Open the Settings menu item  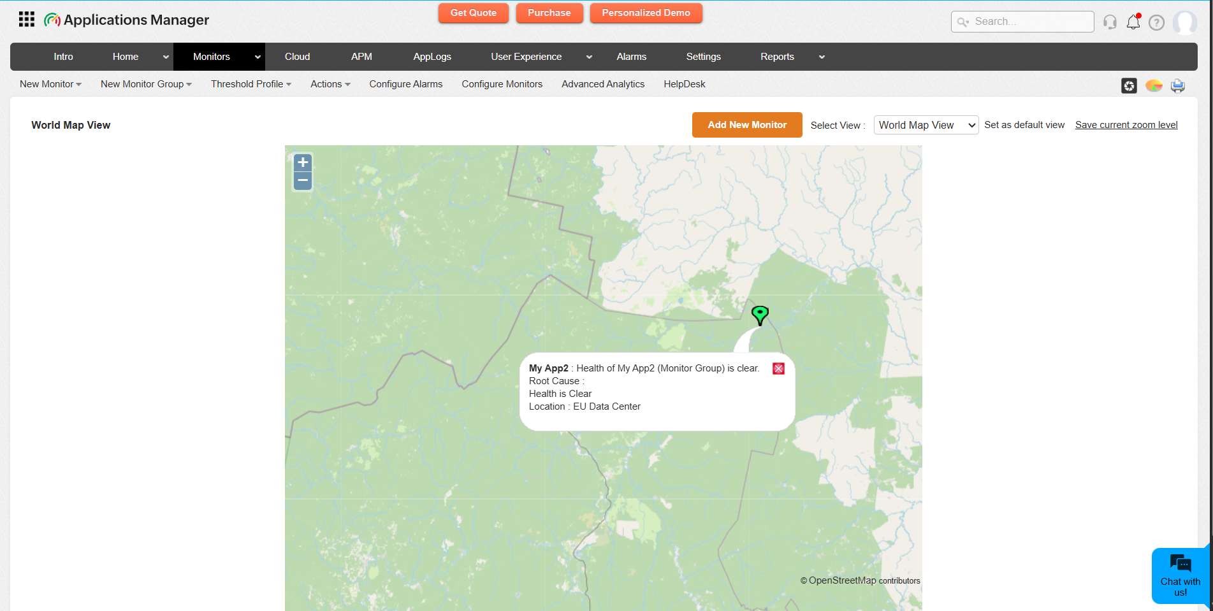coord(703,57)
